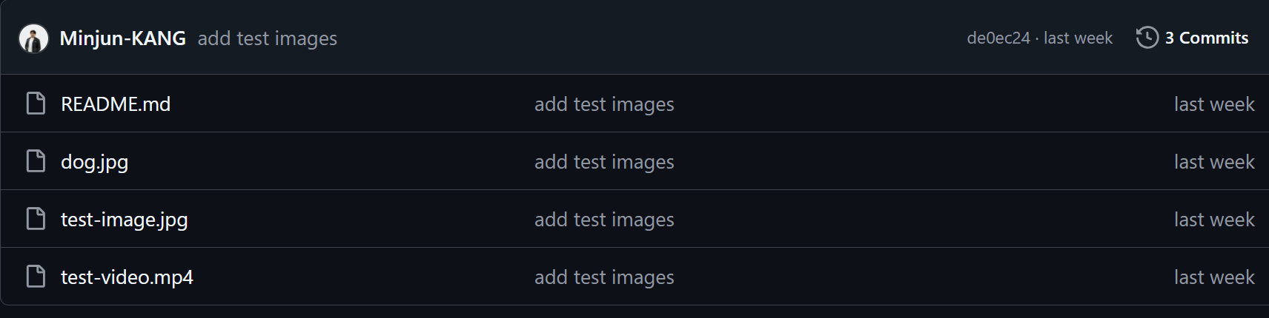Click test-video.mp4's last week timestamp

click(1213, 277)
